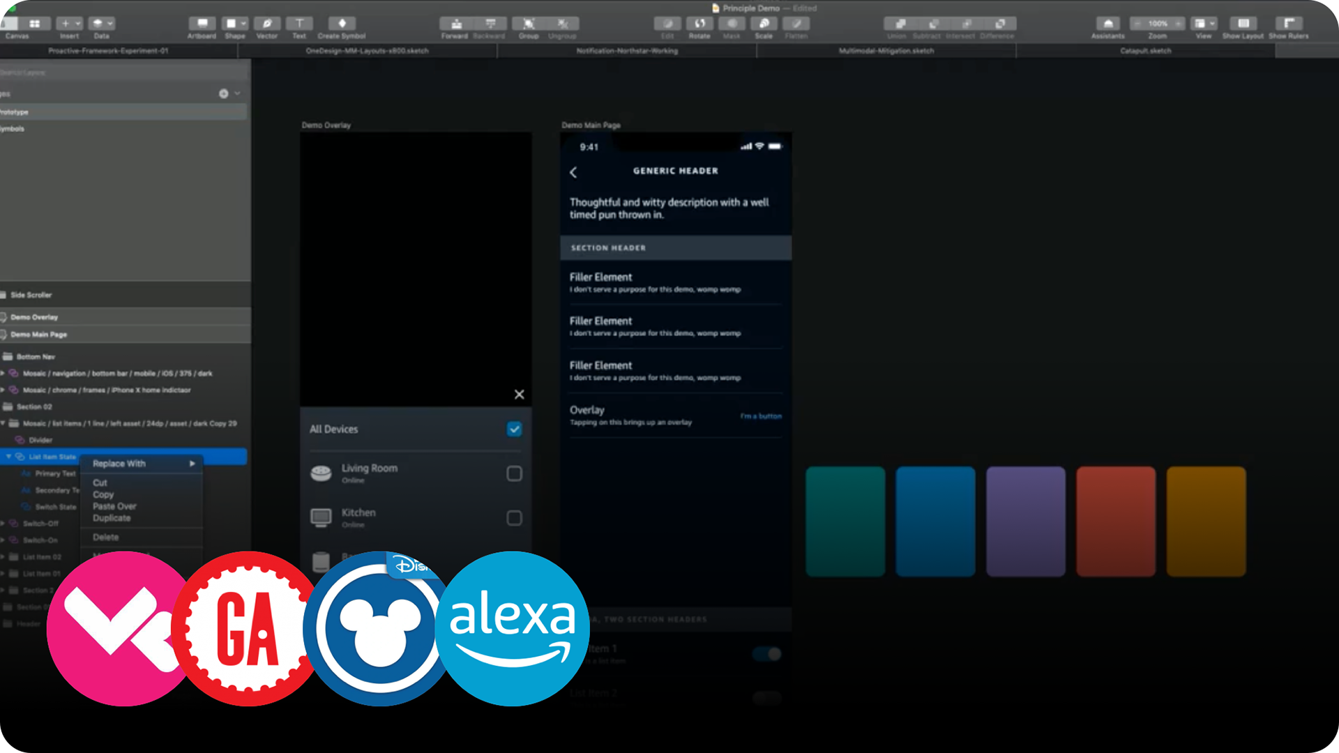The image size is (1339, 753).
Task: Switch to Catapult.sketch tab
Action: pos(1146,51)
